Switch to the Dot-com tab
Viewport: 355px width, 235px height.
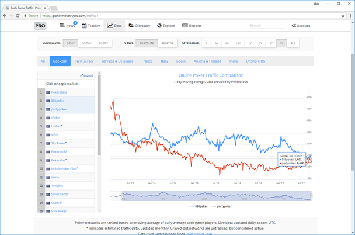click(x=60, y=61)
